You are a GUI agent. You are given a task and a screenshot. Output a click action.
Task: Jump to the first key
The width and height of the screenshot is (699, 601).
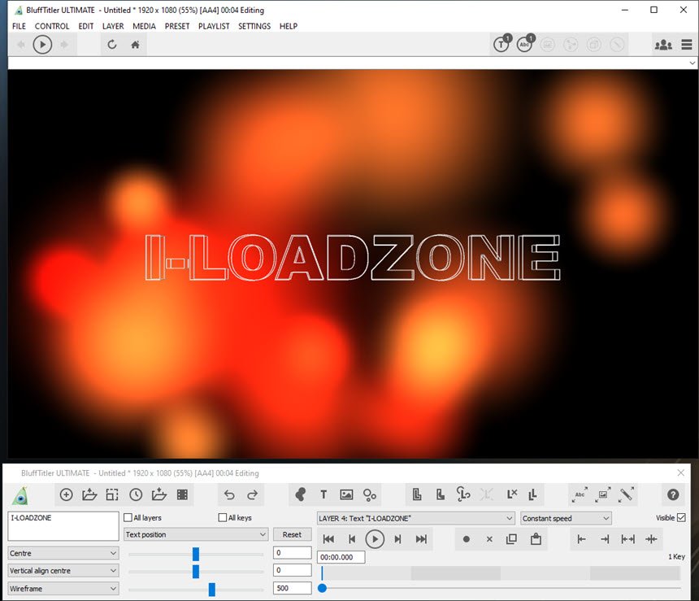pyautogui.click(x=328, y=539)
